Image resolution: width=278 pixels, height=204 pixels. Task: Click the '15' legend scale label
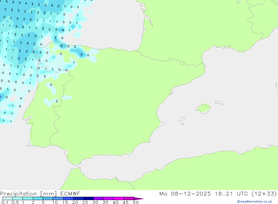coord(65,202)
